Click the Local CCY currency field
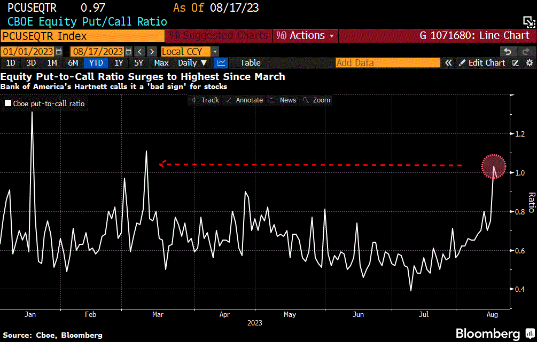 [x=185, y=52]
